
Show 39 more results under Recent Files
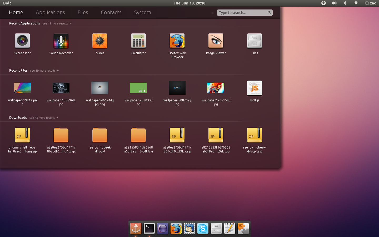[x=43, y=70]
